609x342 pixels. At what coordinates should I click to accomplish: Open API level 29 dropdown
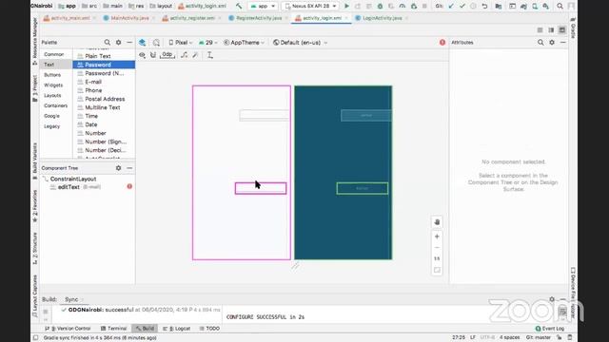[x=207, y=43]
